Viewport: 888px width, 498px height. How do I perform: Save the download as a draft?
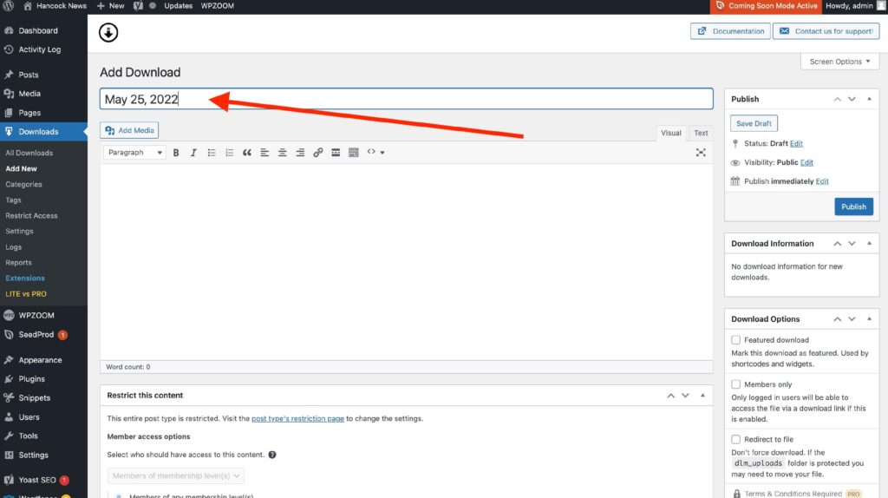[x=754, y=123]
